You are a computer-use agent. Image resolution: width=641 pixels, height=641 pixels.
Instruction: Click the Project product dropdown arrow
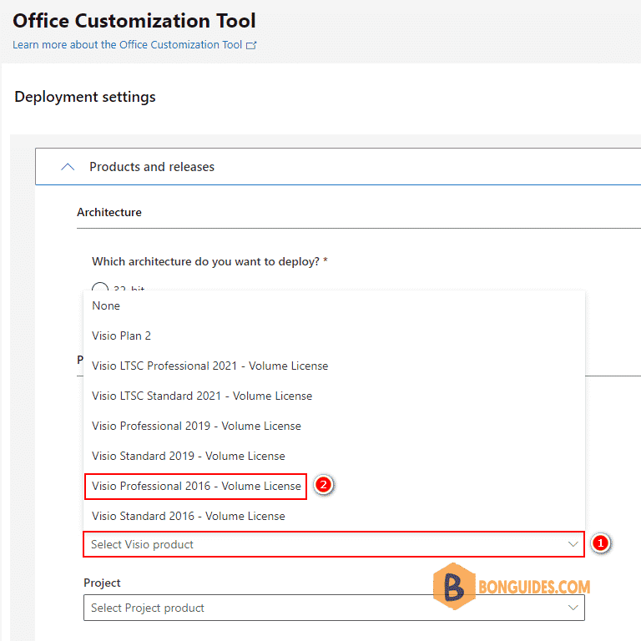[x=573, y=608]
